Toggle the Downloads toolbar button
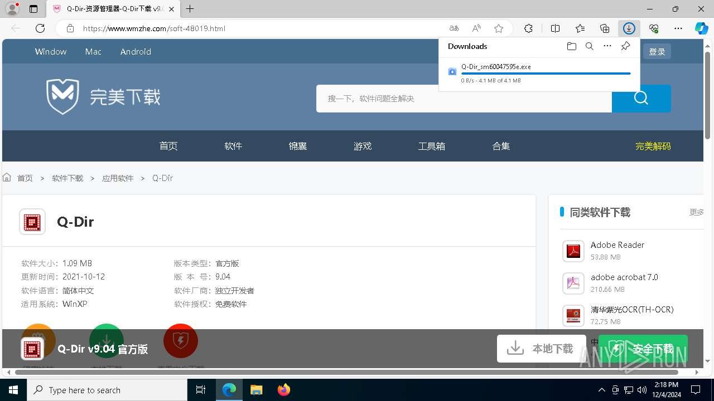Viewport: 714px width, 401px height. pos(629,28)
